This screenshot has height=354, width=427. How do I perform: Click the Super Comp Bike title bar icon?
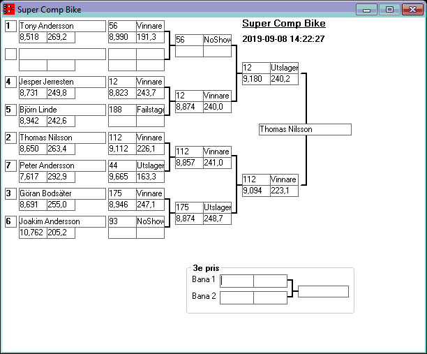pyautogui.click(x=9, y=10)
